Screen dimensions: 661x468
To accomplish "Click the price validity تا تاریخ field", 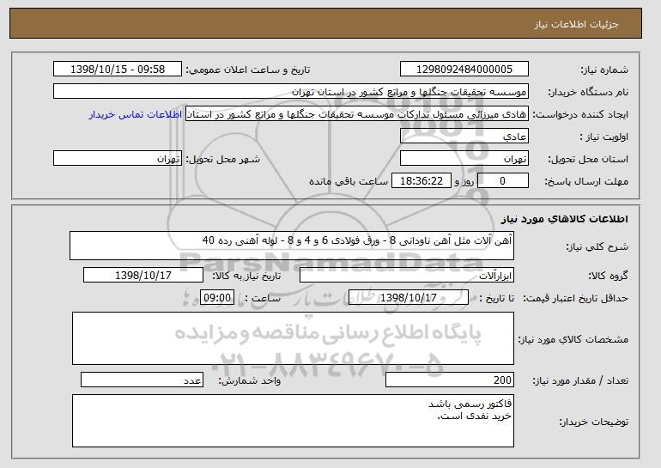I will [409, 298].
